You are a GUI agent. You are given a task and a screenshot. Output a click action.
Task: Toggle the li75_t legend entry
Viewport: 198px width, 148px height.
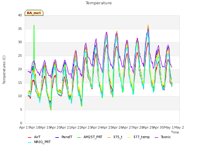[x=115, y=137]
